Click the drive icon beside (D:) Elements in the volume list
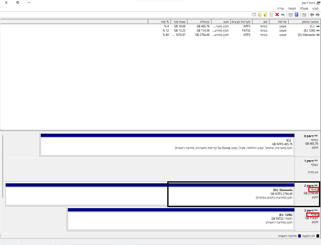Screen dimensions: 321x245 click(318, 35)
